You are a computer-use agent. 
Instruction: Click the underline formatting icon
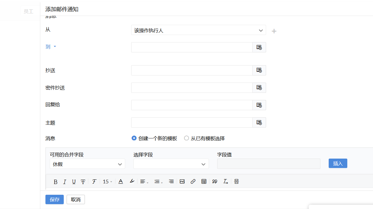(x=74, y=182)
